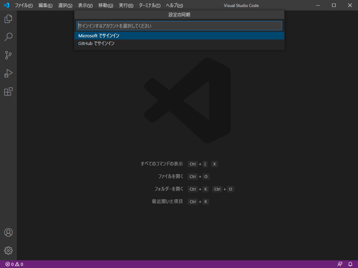Close the Visual Studio Code window
358x268 pixels.
pos(350,5)
